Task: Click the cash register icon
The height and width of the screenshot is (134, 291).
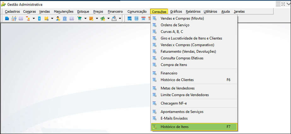Action: click(114, 19)
